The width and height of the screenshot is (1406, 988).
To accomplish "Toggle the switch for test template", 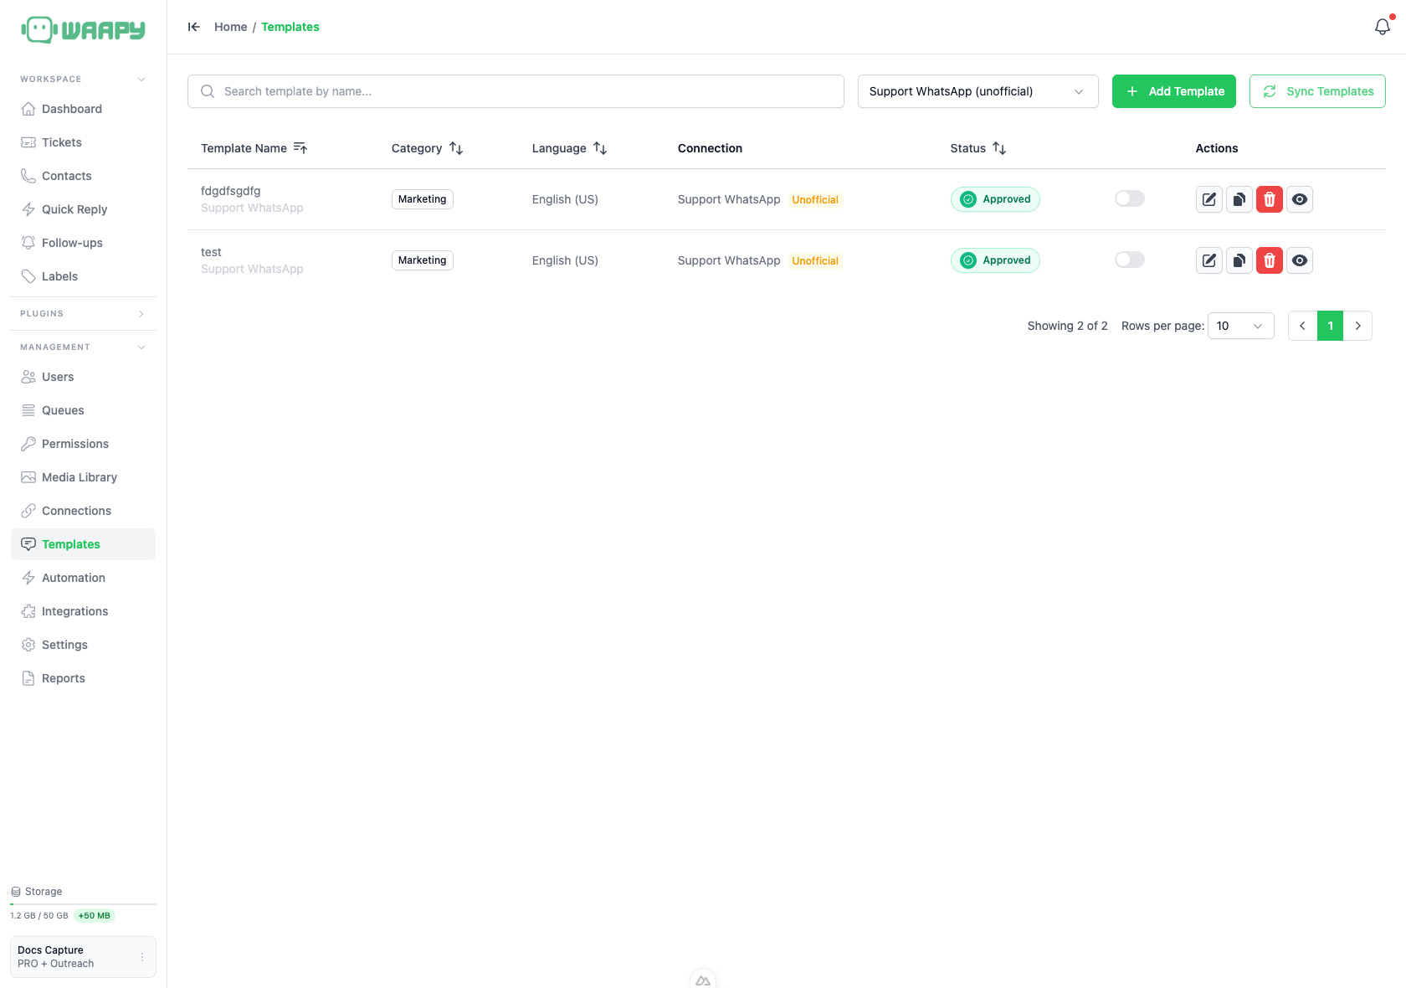I will click(x=1130, y=260).
